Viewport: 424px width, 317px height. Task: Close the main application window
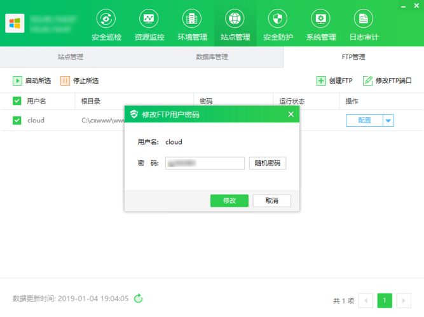click(x=416, y=6)
